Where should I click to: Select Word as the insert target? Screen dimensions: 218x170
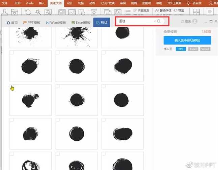pos(205,49)
